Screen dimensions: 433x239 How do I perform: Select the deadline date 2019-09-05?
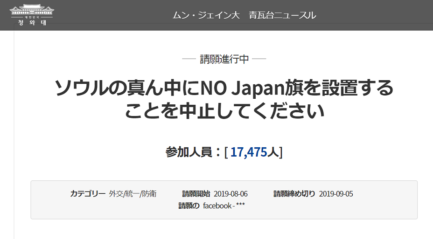pos(336,194)
